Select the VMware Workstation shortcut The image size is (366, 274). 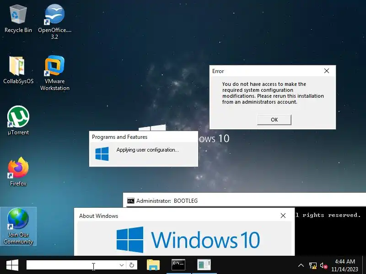(x=54, y=73)
